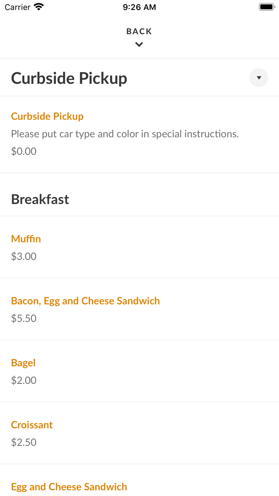Screen dimensions: 279x496
Task: Tap the Muffin $3.00 price
Action: [24, 256]
